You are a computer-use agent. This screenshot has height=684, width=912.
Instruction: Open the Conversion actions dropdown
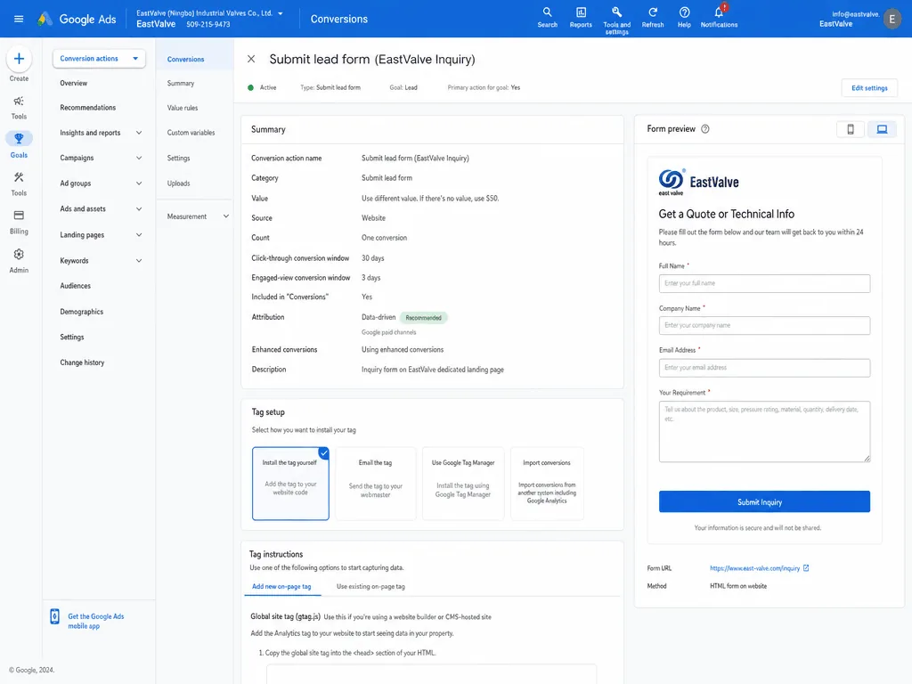[x=99, y=59]
